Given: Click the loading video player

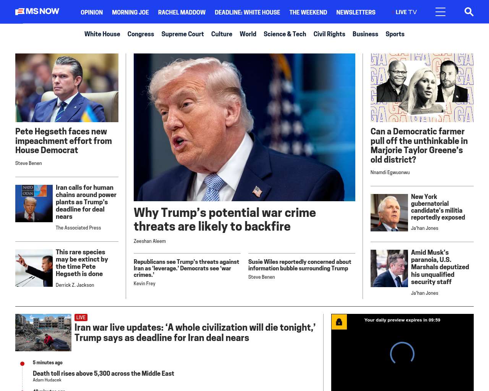Looking at the screenshot, I should tap(402, 352).
